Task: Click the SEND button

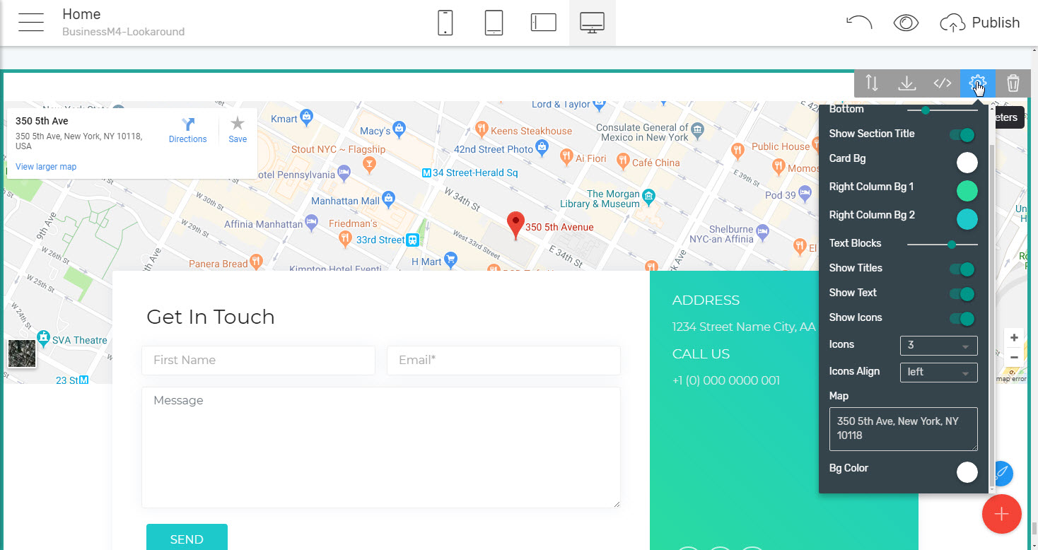Action: tap(187, 537)
